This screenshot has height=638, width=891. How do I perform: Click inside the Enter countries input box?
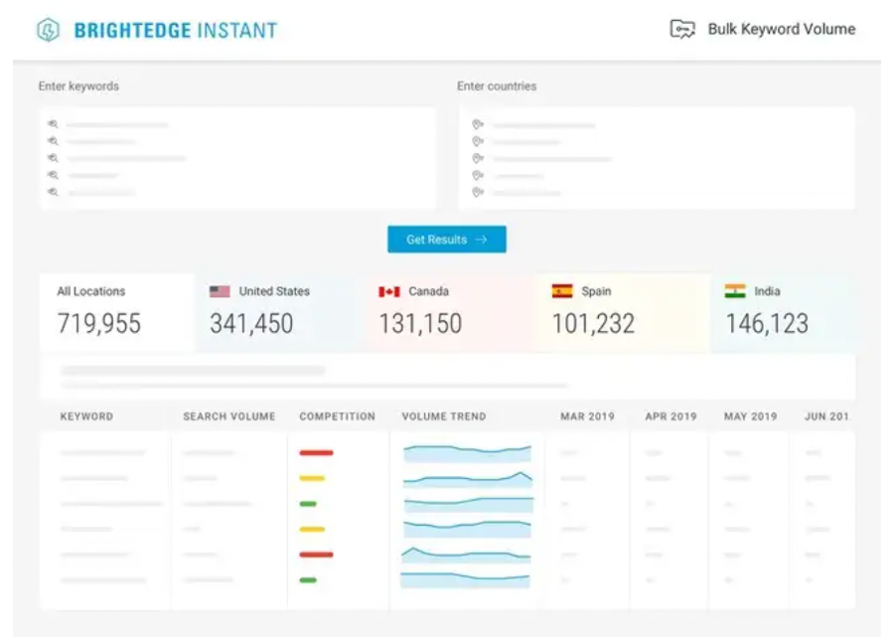(656, 159)
